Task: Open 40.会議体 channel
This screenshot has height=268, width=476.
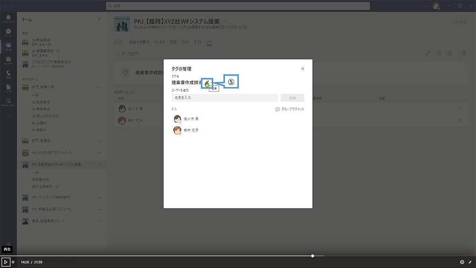Action: [39, 123]
